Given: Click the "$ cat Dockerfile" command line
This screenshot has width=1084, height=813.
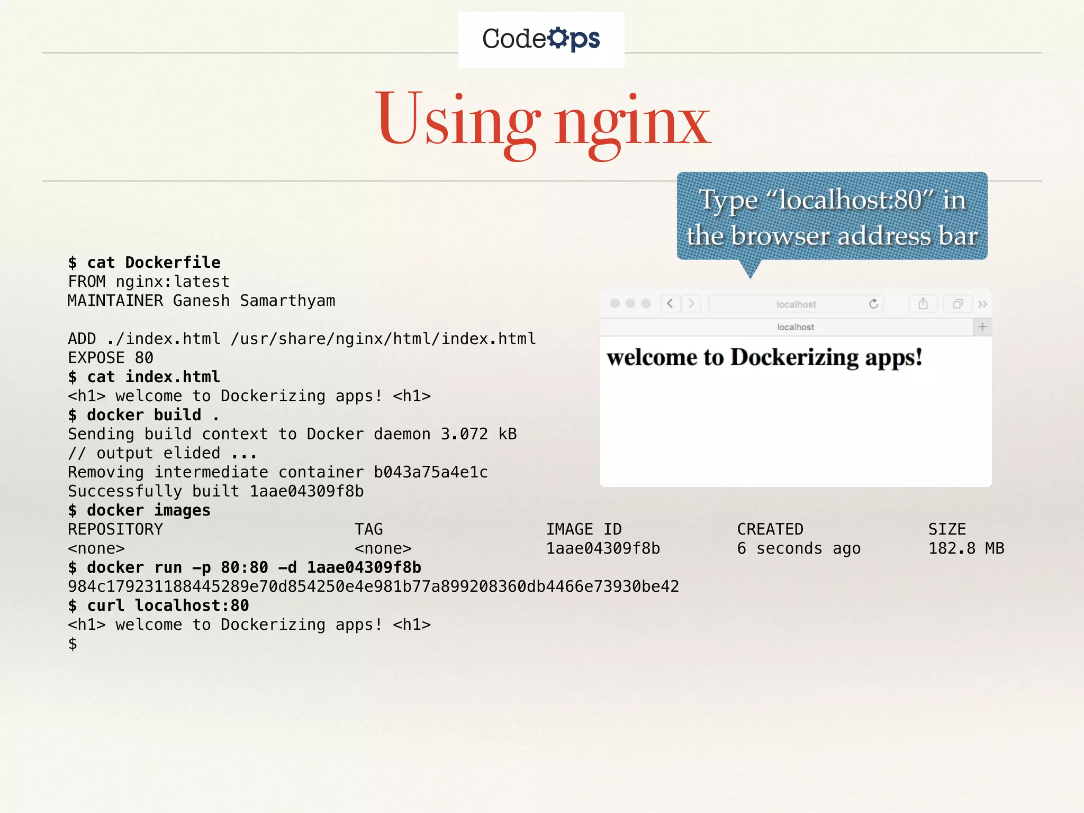Looking at the screenshot, I should tap(144, 263).
